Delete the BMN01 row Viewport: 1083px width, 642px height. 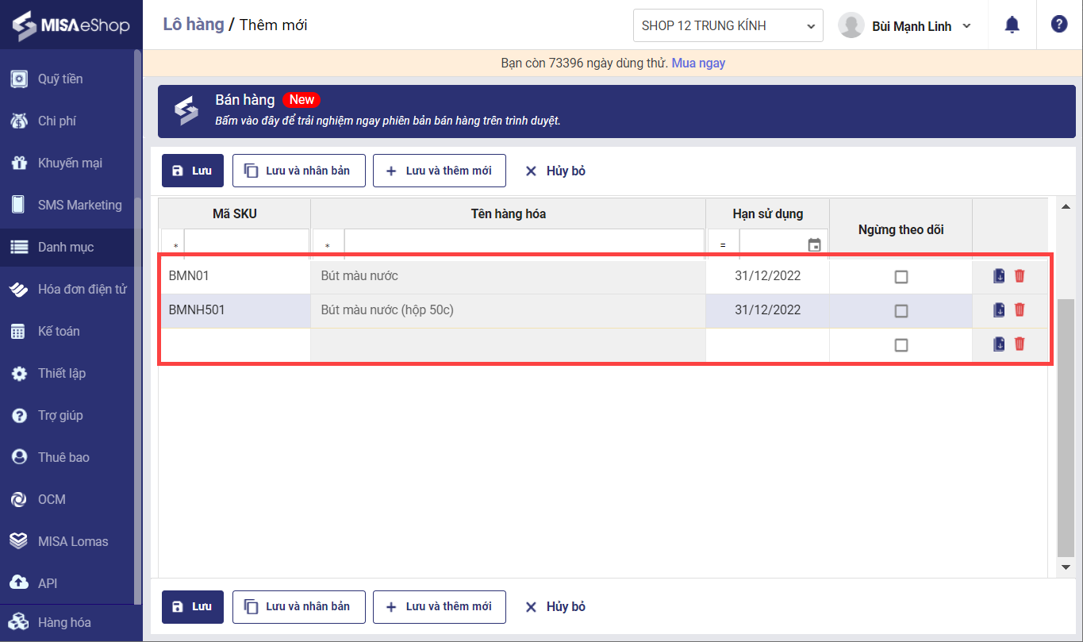click(x=1020, y=276)
